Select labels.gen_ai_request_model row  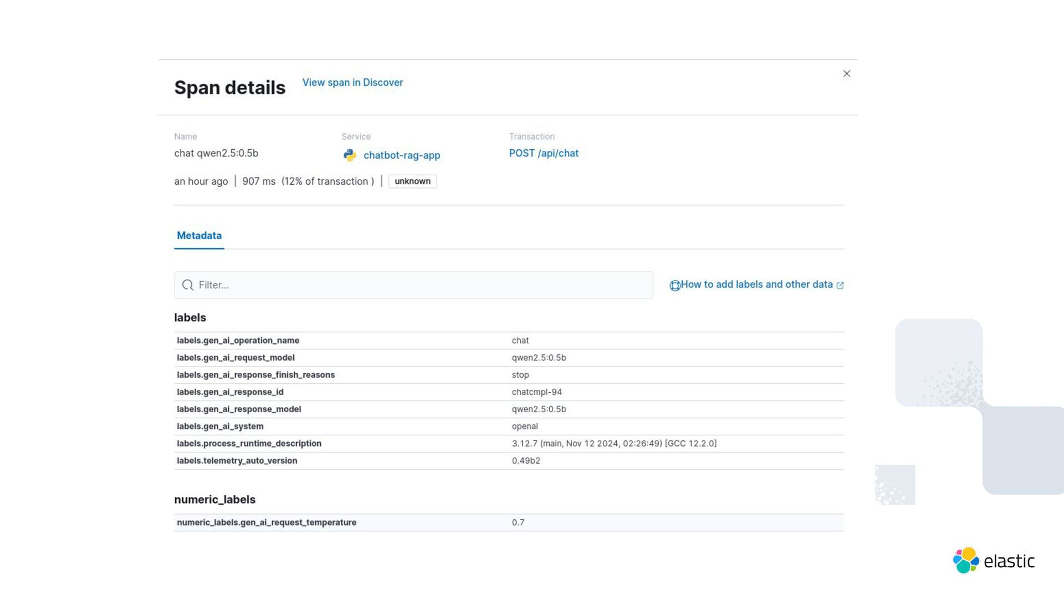(x=236, y=358)
